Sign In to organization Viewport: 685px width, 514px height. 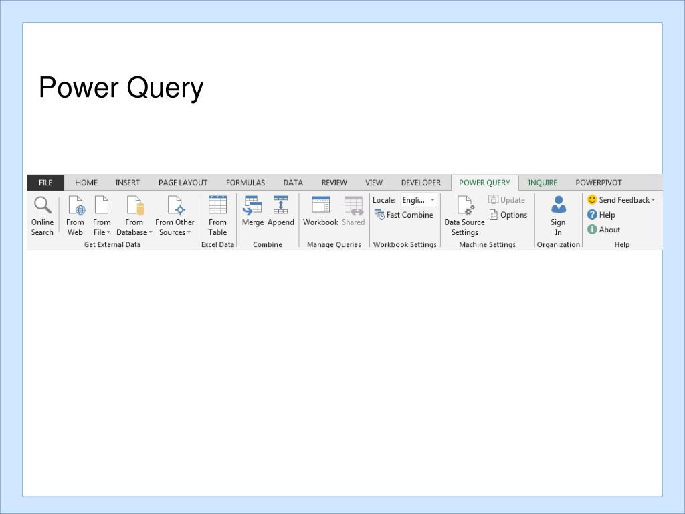559,216
